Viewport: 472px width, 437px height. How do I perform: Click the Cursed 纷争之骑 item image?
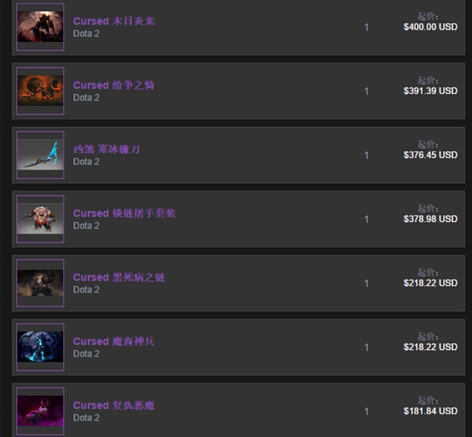(41, 91)
